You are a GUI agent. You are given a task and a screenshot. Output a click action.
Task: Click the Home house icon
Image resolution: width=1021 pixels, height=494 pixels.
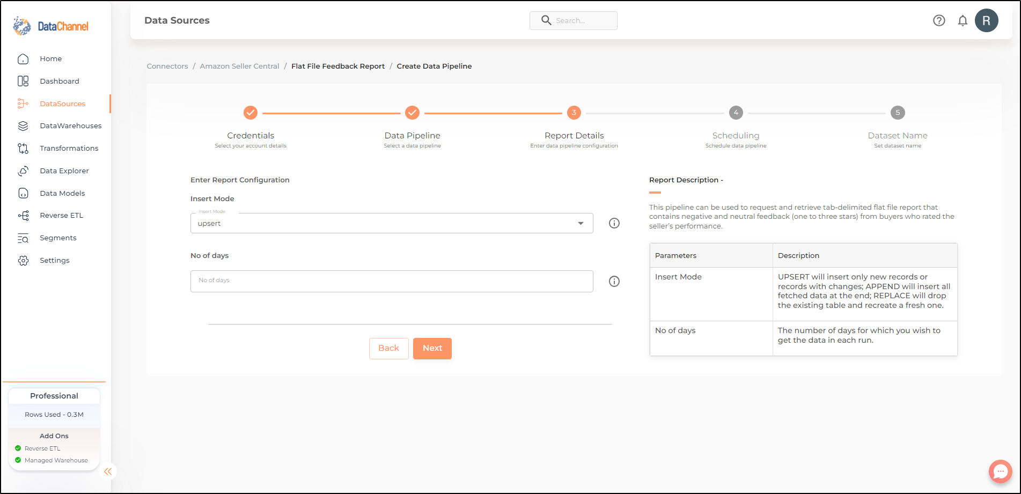point(23,59)
